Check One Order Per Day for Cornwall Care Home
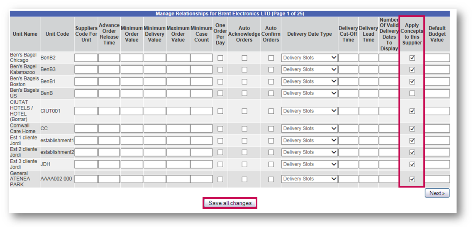Viewport: 474px width, 227px height. [220, 129]
